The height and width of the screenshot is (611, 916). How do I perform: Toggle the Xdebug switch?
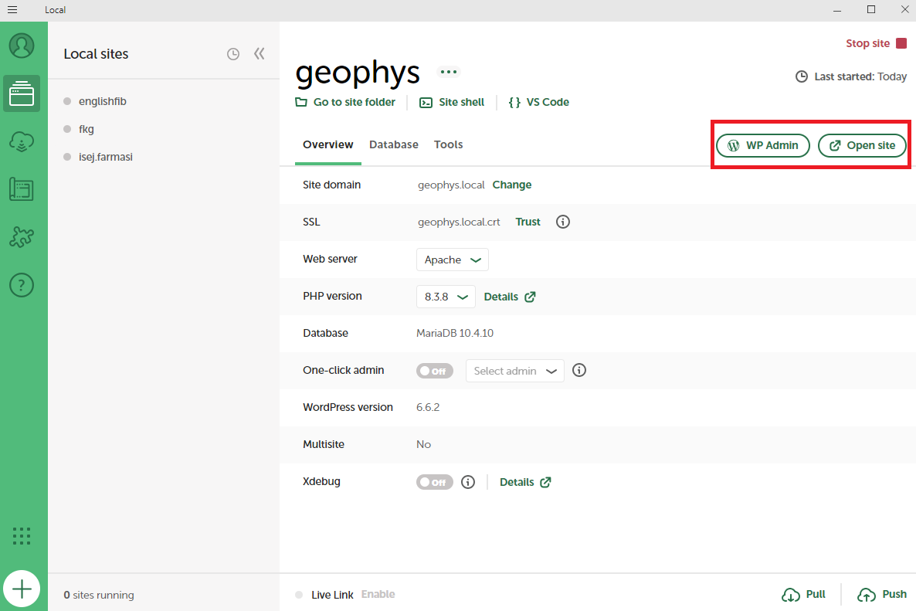click(x=434, y=482)
